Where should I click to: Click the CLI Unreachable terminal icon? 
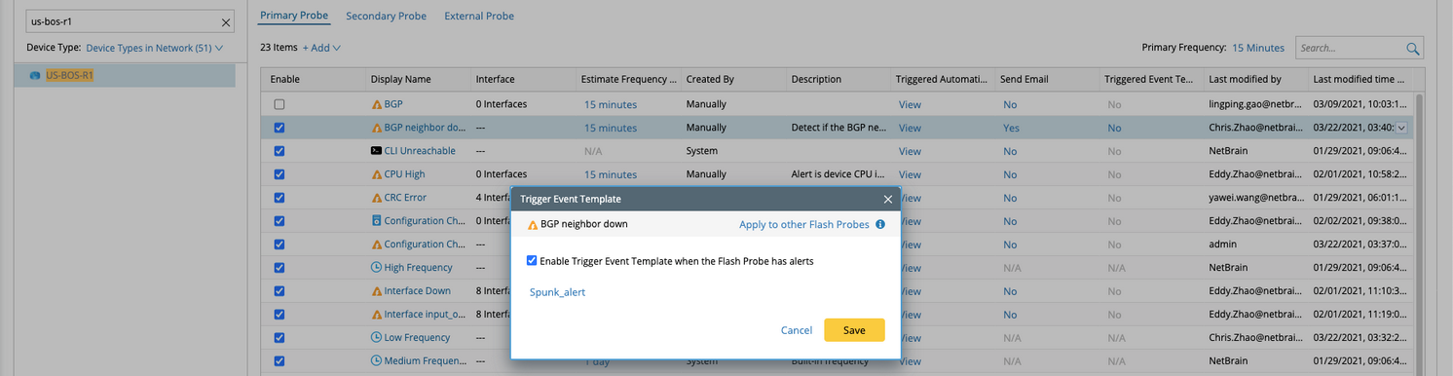click(x=377, y=151)
